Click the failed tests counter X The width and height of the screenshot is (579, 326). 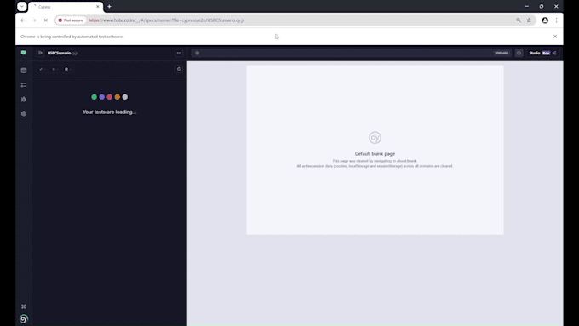click(x=55, y=69)
